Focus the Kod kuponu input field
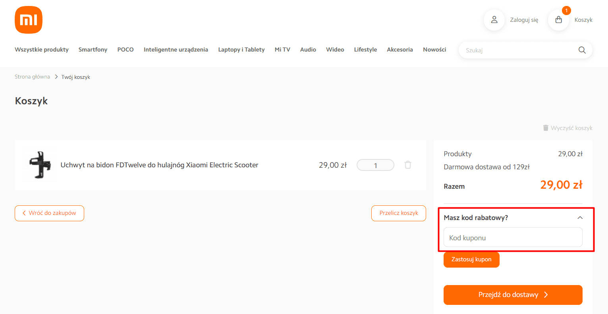This screenshot has width=608, height=314. (513, 237)
